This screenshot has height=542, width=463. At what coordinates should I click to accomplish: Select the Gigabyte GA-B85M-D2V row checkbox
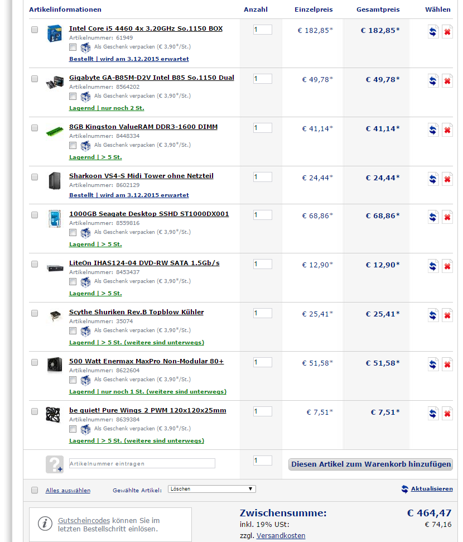(35, 79)
